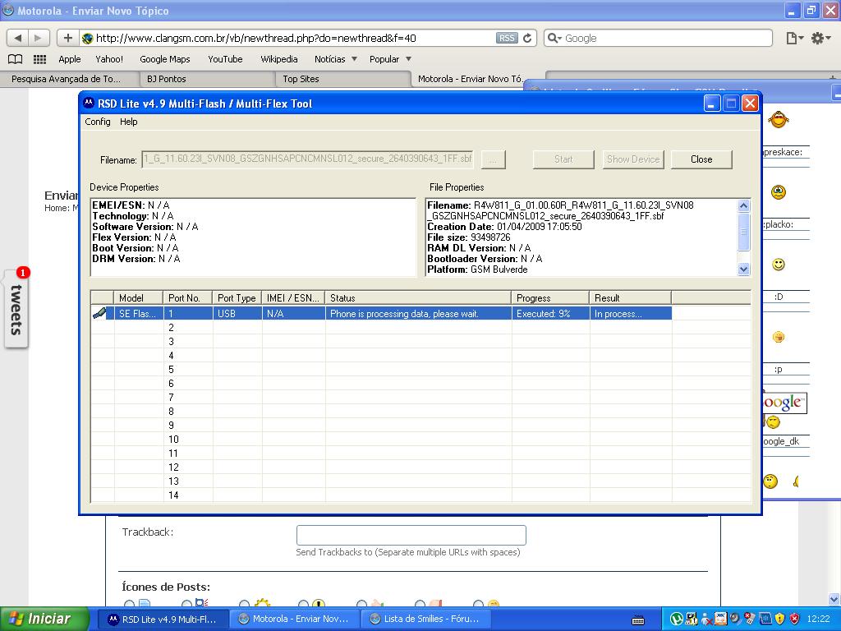
Task: Click the Motorola logo in RSD Lite title bar
Action: [x=89, y=103]
